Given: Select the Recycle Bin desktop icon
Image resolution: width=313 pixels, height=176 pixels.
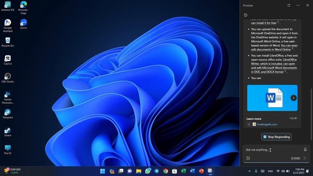Looking at the screenshot, I should pyautogui.click(x=8, y=42).
